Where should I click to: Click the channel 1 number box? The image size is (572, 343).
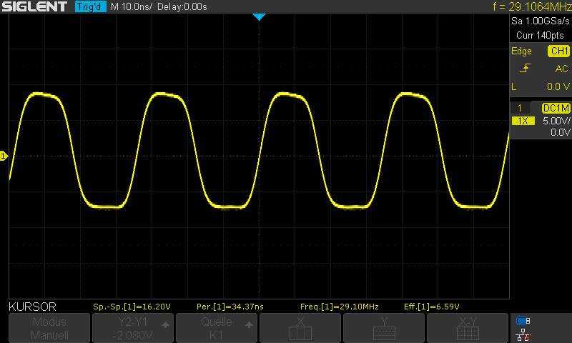click(520, 108)
